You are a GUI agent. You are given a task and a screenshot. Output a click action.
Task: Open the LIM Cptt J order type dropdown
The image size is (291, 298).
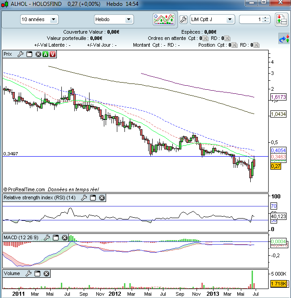[212, 19]
